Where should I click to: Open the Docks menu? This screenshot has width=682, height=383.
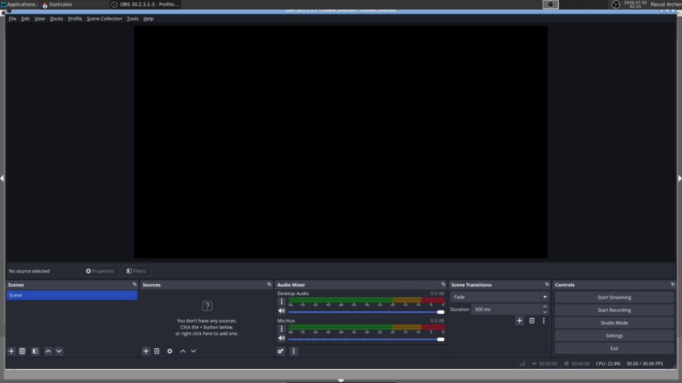coord(56,19)
